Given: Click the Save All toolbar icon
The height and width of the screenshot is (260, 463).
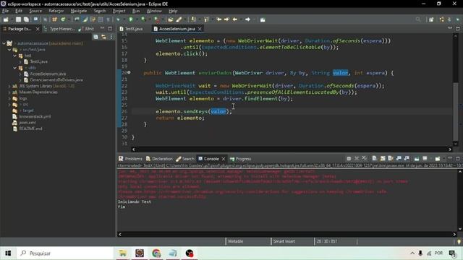Looking at the screenshot, I should (26, 19).
